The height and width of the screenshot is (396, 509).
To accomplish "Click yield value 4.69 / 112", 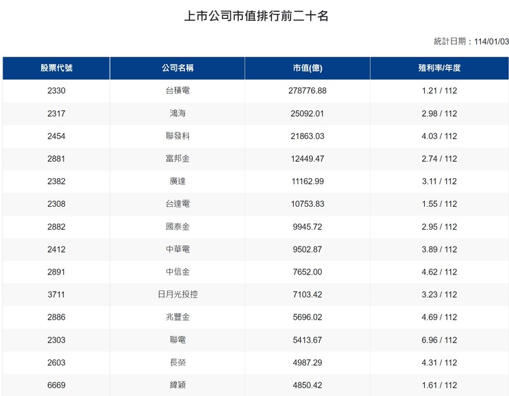I will point(439,317).
